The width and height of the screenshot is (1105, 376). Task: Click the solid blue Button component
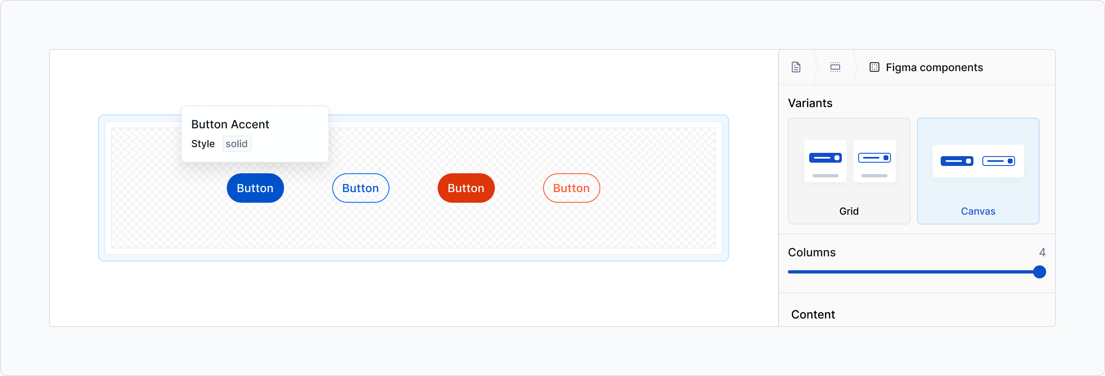(255, 188)
